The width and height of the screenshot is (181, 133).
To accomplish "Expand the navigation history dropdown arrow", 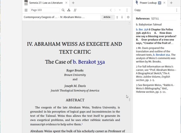I will tap(120, 10).
